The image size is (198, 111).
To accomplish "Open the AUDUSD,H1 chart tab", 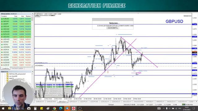I will coord(182,101).
